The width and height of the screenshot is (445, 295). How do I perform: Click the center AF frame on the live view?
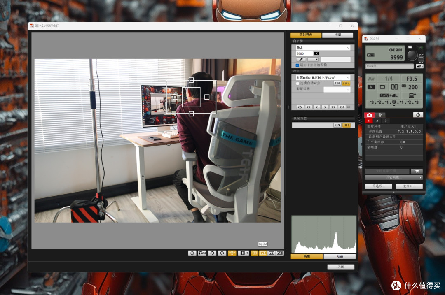coord(191,97)
